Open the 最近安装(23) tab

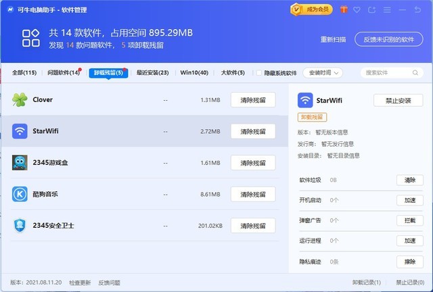click(x=152, y=72)
